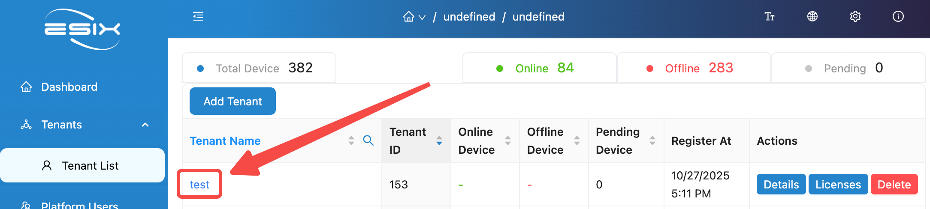
Task: Open the language globe icon
Action: (x=812, y=17)
